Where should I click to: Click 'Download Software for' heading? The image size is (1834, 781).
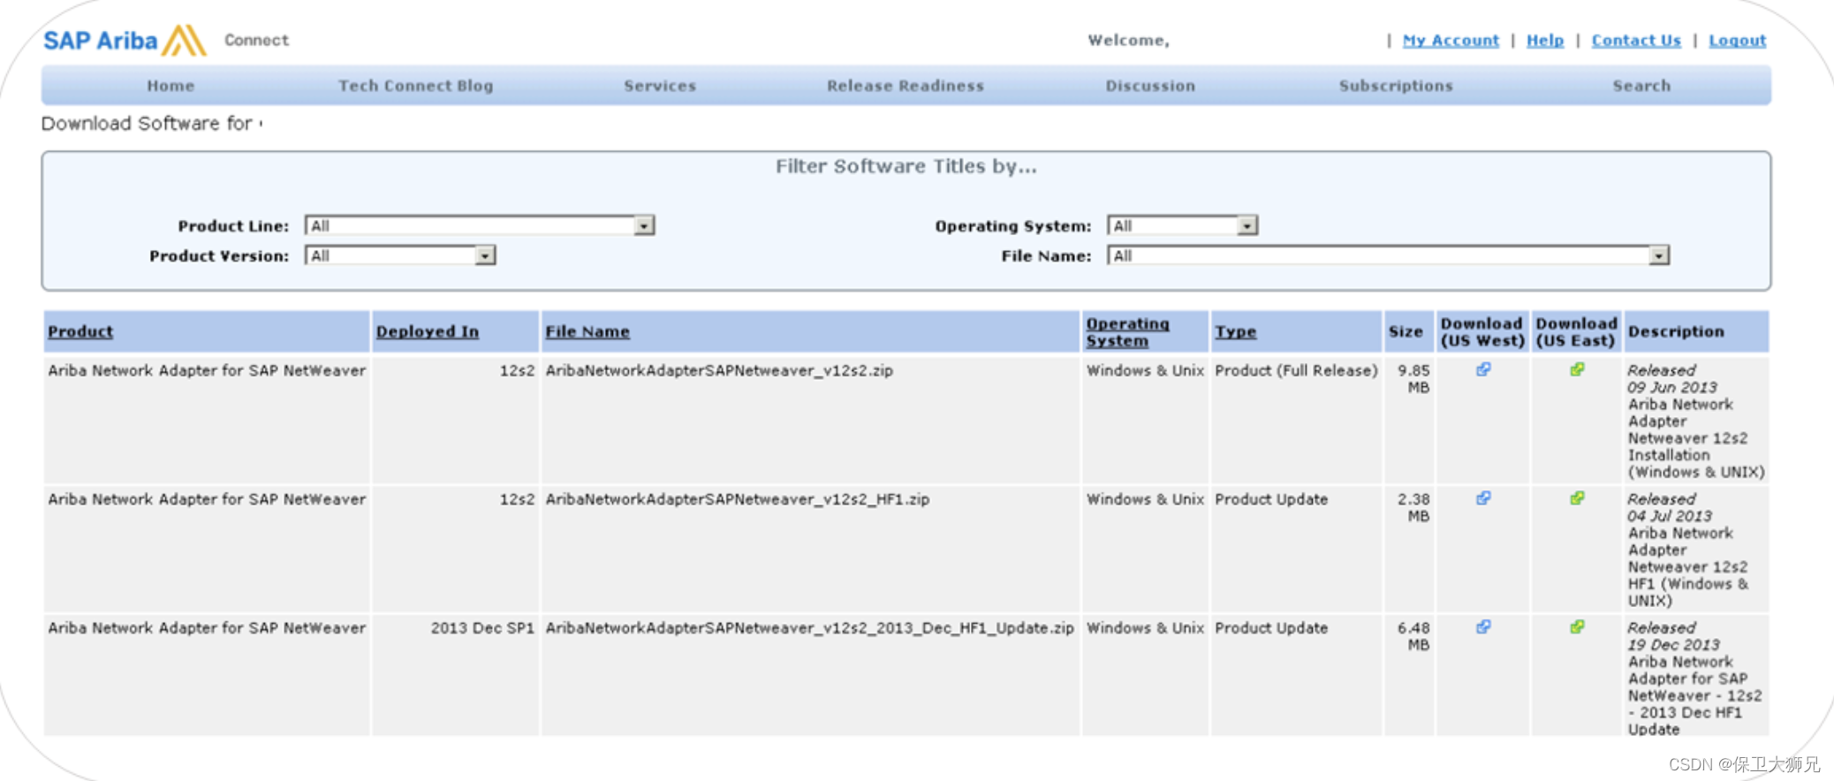coord(147,124)
